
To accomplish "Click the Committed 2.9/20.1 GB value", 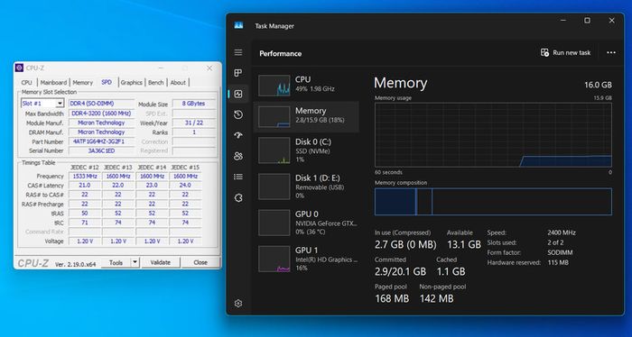I will [400, 271].
